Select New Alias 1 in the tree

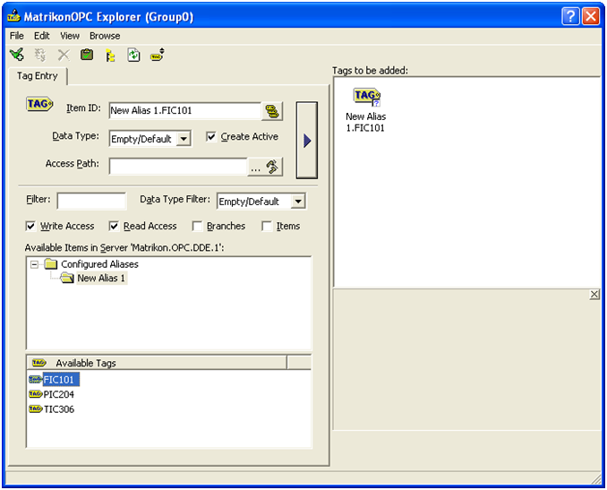[x=101, y=278]
